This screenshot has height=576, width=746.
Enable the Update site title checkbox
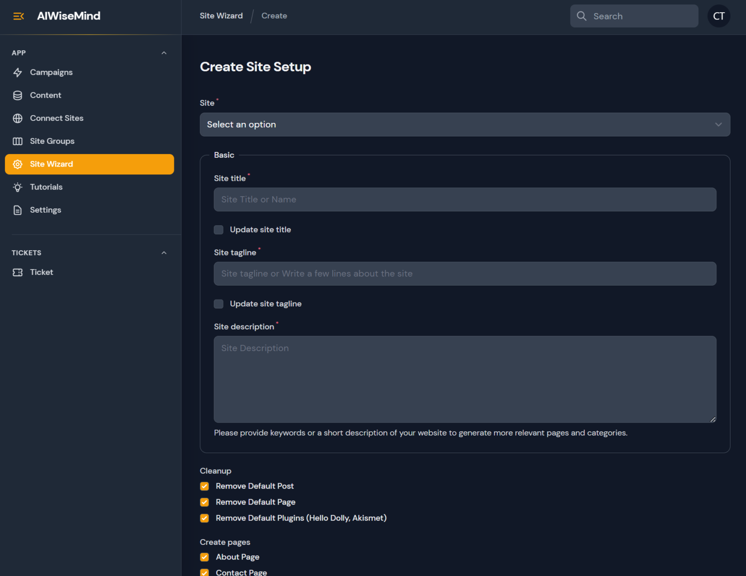pyautogui.click(x=219, y=230)
